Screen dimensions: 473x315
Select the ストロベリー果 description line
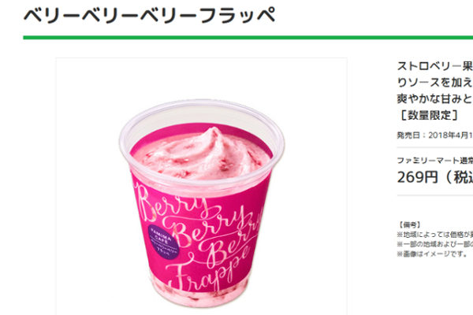434,66
